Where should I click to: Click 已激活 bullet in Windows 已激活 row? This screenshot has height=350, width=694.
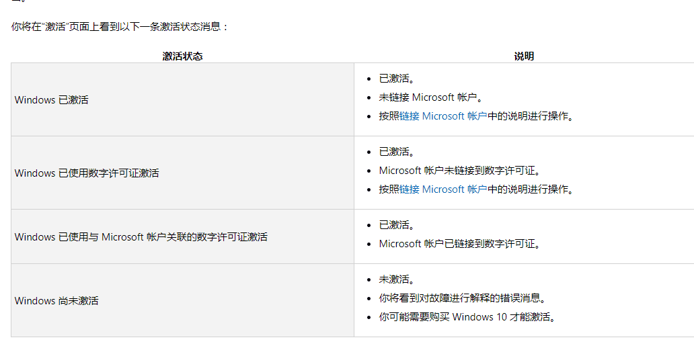[x=397, y=79]
